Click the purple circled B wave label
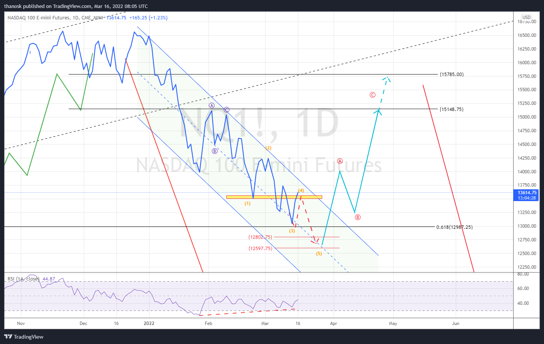544x344 pixels. point(215,151)
